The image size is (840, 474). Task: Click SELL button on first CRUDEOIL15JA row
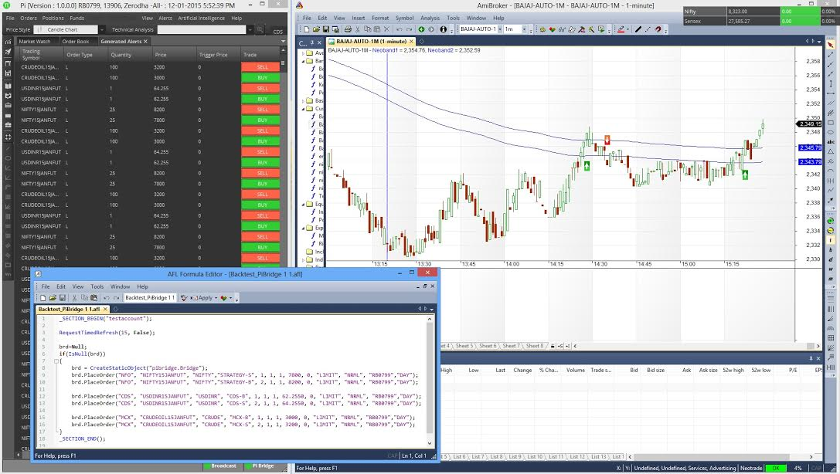click(261, 67)
